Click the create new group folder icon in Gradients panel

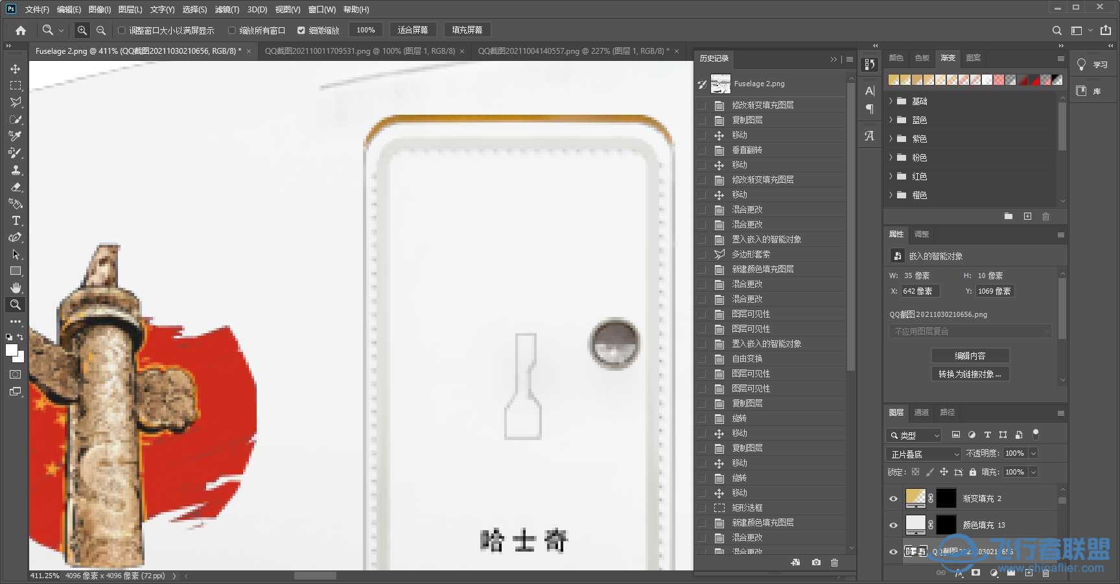(x=1008, y=216)
